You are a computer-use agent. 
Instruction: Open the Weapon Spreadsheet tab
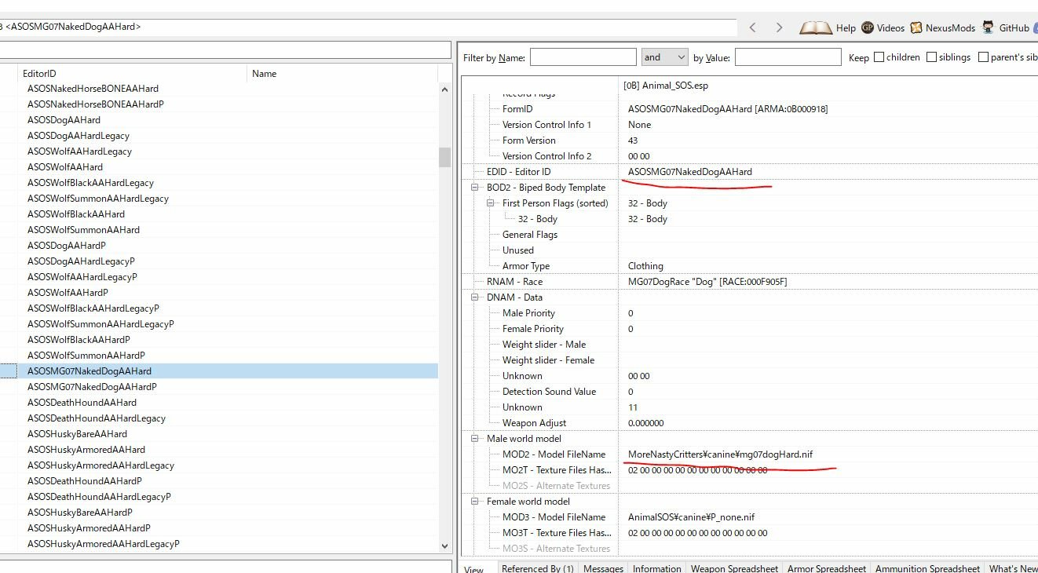point(734,569)
